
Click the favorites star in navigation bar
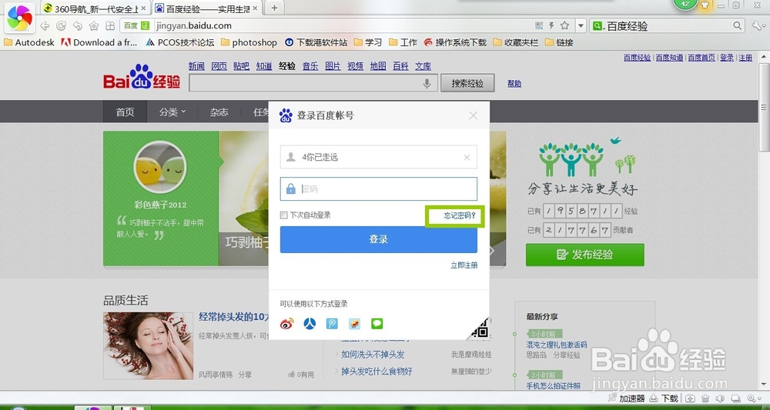coord(94,26)
